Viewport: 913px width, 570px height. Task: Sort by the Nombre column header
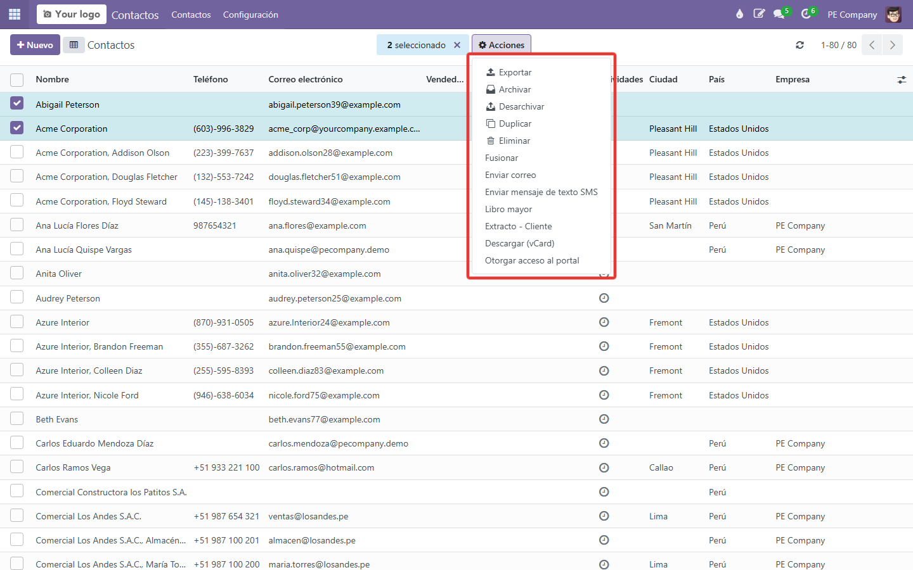pos(53,80)
